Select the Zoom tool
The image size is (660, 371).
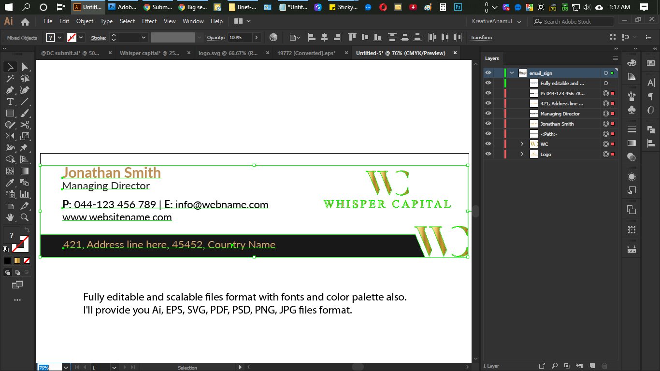25,217
